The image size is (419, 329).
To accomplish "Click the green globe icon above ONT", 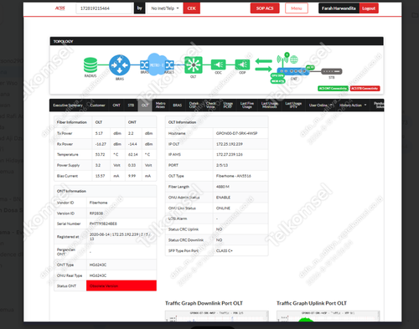I will [x=294, y=59].
